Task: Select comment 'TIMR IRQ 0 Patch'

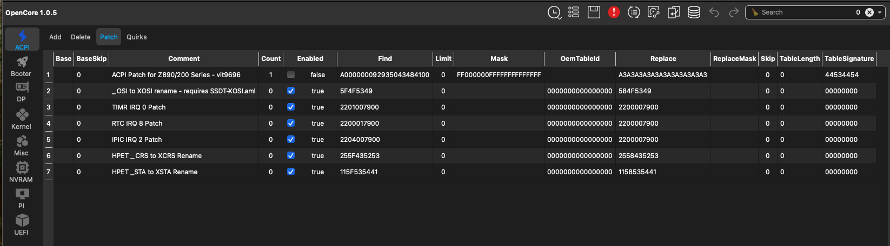Action: coord(139,107)
